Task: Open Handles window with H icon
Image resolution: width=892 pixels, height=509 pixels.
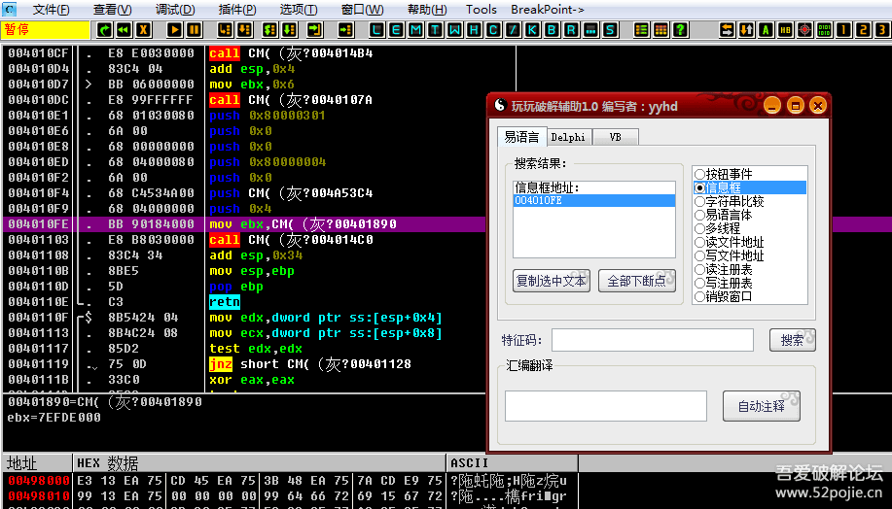Action: click(474, 29)
